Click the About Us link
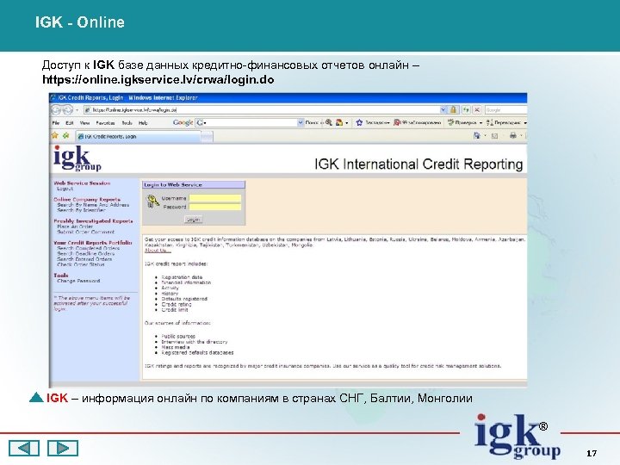 158,251
